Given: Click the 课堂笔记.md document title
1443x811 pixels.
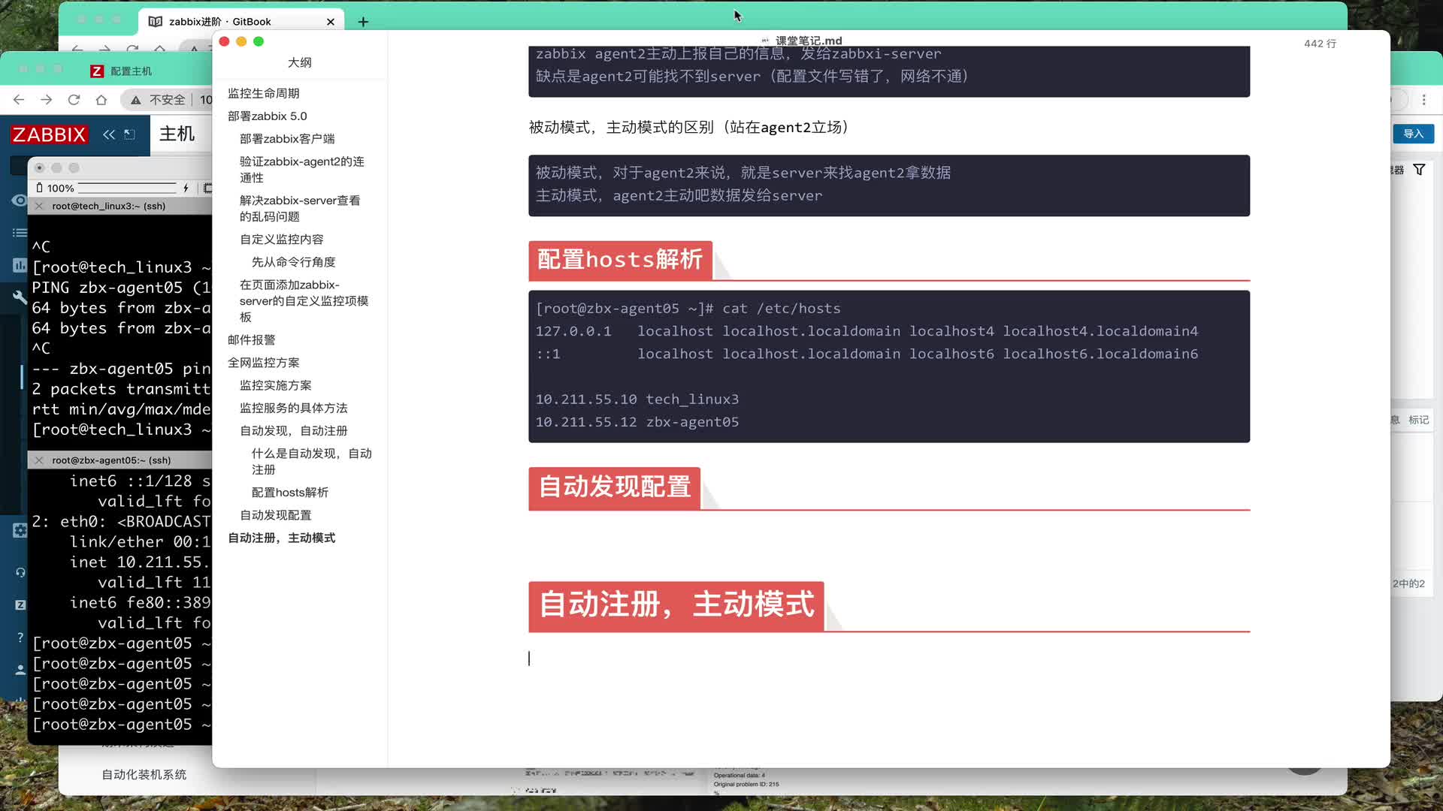Looking at the screenshot, I should pos(809,41).
